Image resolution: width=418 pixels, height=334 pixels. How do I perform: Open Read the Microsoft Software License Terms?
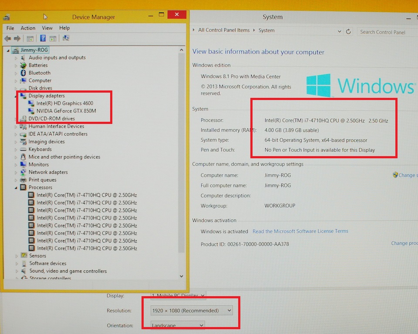[300, 231]
